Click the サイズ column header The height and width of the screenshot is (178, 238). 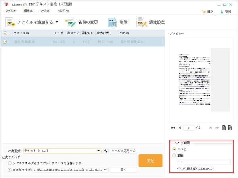[x=59, y=33]
